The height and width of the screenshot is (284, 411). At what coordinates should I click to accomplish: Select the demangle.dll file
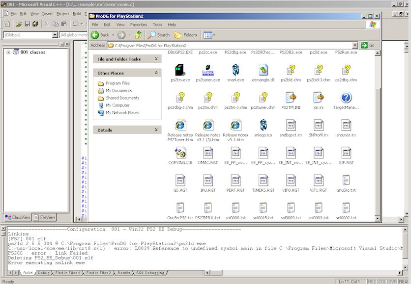(x=263, y=70)
